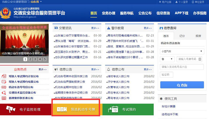Open 更多 link in 信息公布
209x119 pixels.
pos(148,69)
